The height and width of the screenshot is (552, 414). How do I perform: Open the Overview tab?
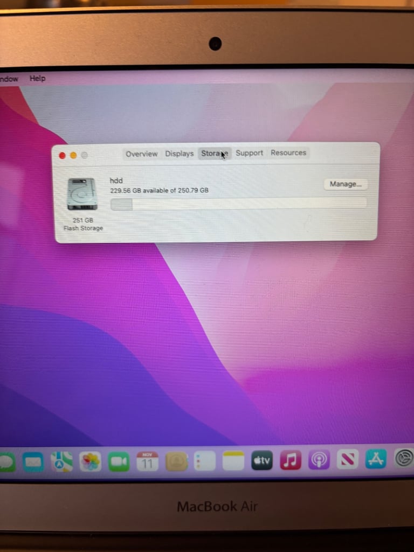pyautogui.click(x=142, y=154)
